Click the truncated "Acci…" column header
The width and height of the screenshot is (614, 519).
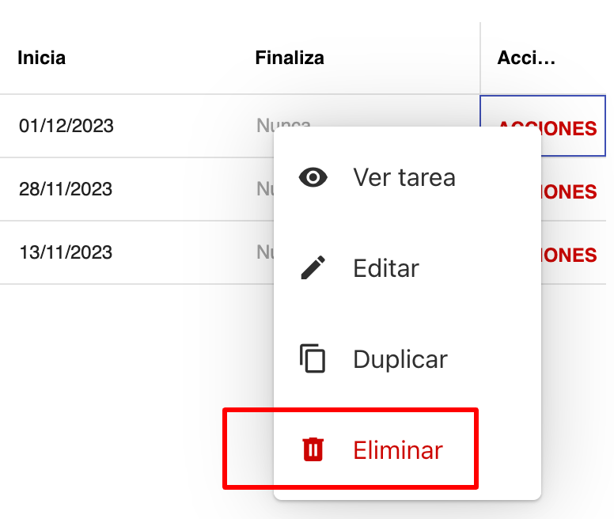(x=526, y=58)
